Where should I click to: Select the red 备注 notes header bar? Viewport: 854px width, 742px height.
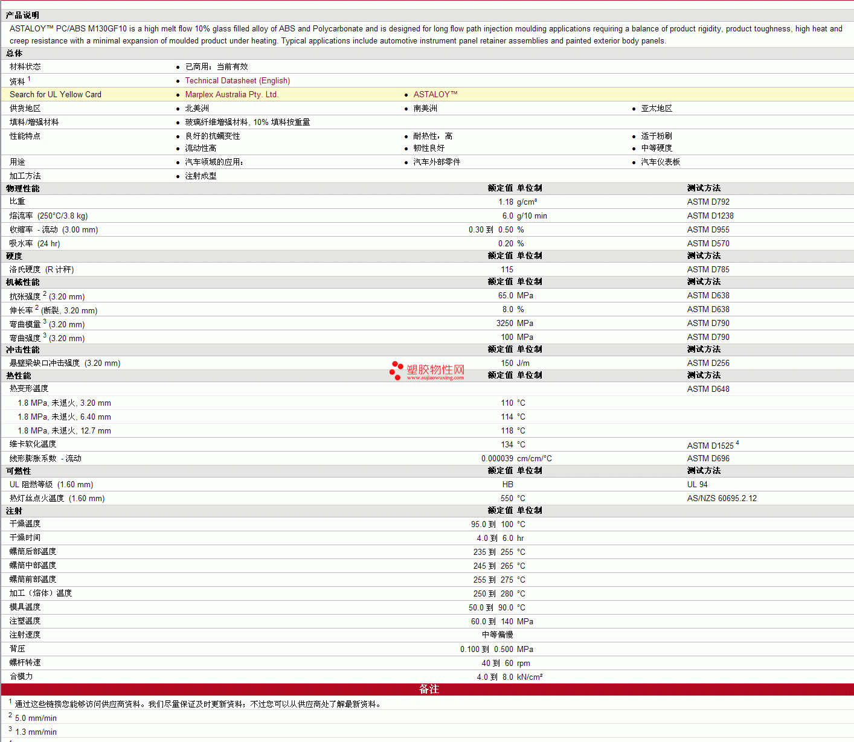coord(427,689)
